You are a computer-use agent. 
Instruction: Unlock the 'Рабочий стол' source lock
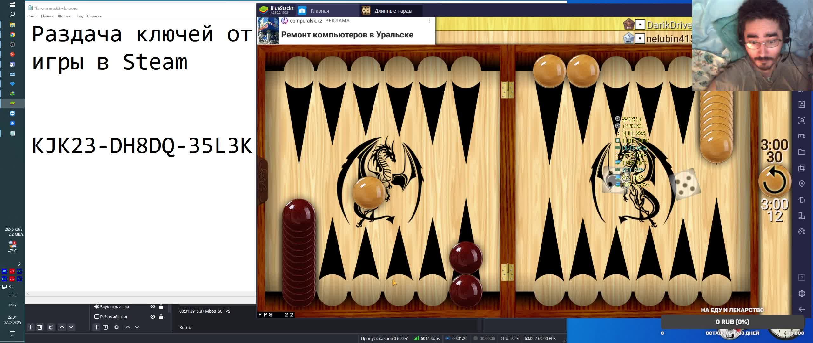click(161, 317)
